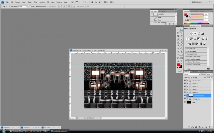Expand the Hue/Saturation Presets list

tap(186, 57)
